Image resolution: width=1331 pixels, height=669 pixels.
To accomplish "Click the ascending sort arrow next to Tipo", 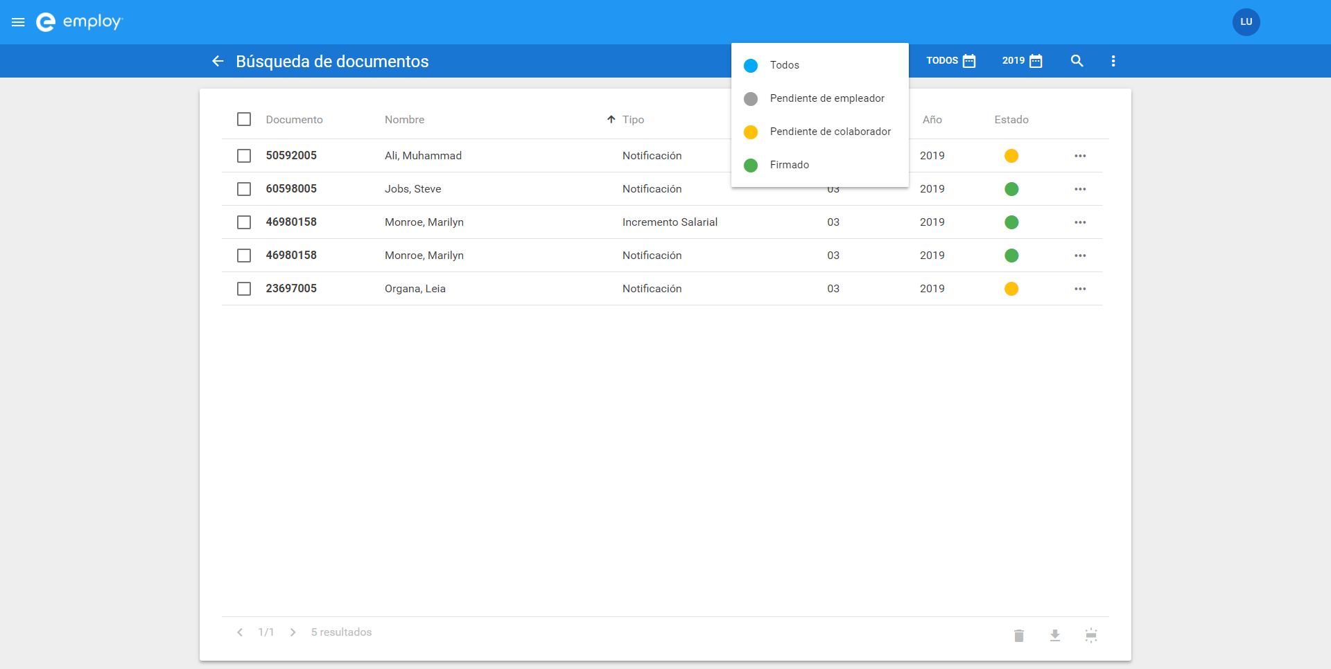I will pyautogui.click(x=611, y=119).
